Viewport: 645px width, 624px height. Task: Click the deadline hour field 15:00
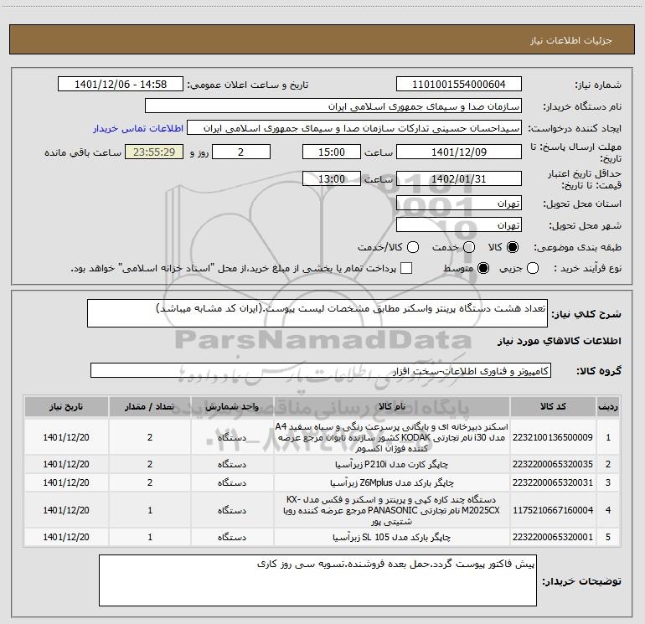332,152
